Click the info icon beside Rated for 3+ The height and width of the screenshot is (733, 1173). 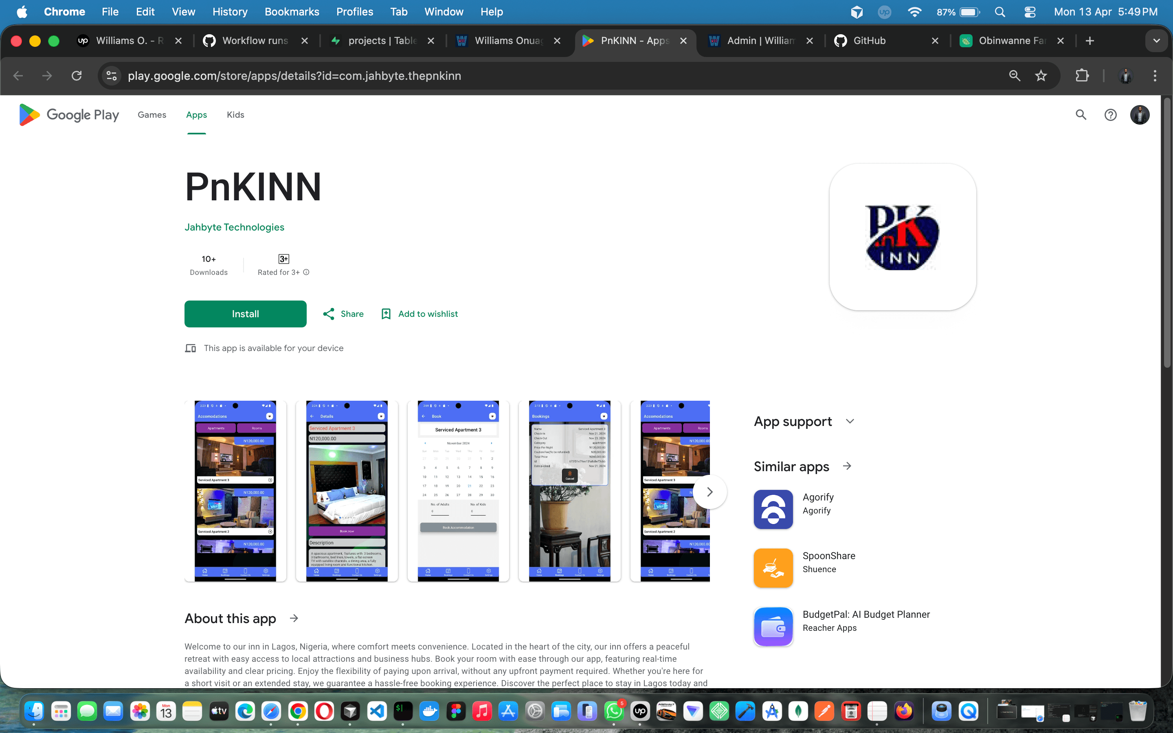[306, 272]
